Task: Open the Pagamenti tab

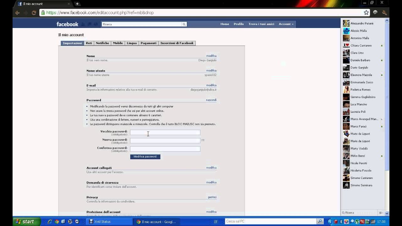Action: (x=149, y=43)
